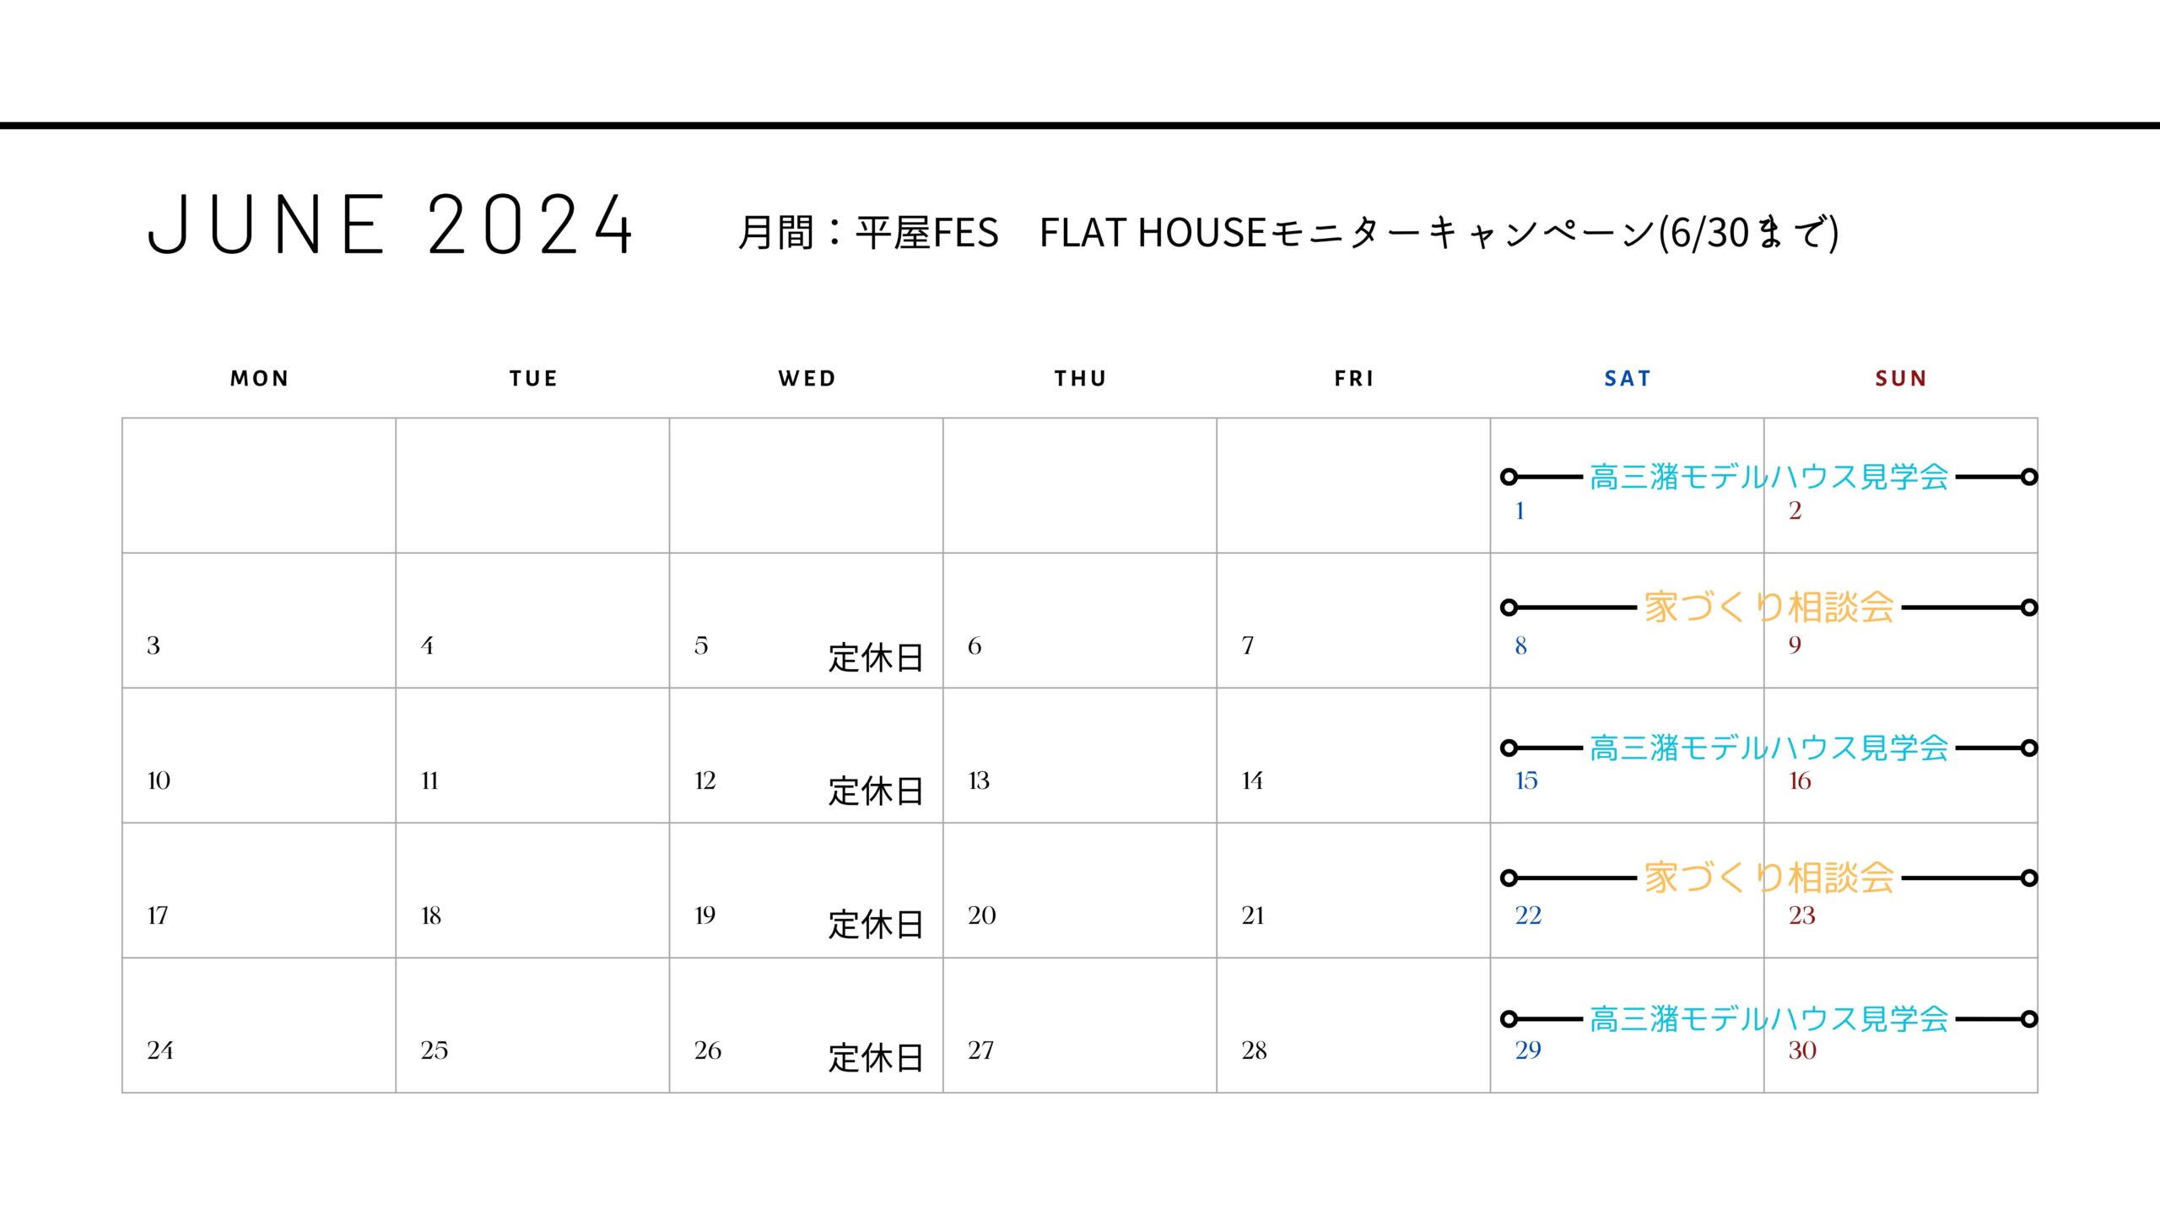
Task: Click the MON column header
Action: click(x=260, y=379)
